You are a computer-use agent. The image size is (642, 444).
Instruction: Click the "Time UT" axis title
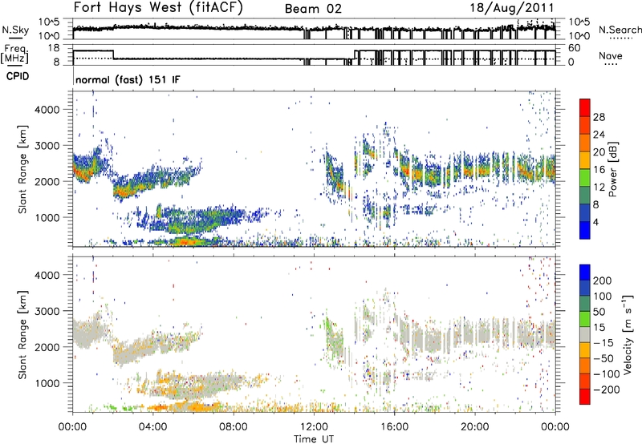(x=314, y=439)
